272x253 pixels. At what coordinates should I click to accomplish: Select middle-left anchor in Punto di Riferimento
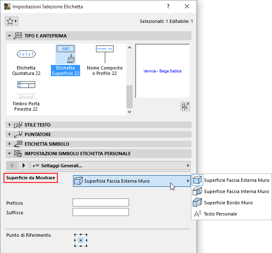tap(75, 240)
